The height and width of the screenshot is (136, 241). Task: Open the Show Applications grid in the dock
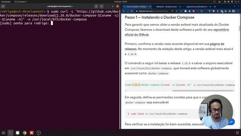(x=237, y=133)
